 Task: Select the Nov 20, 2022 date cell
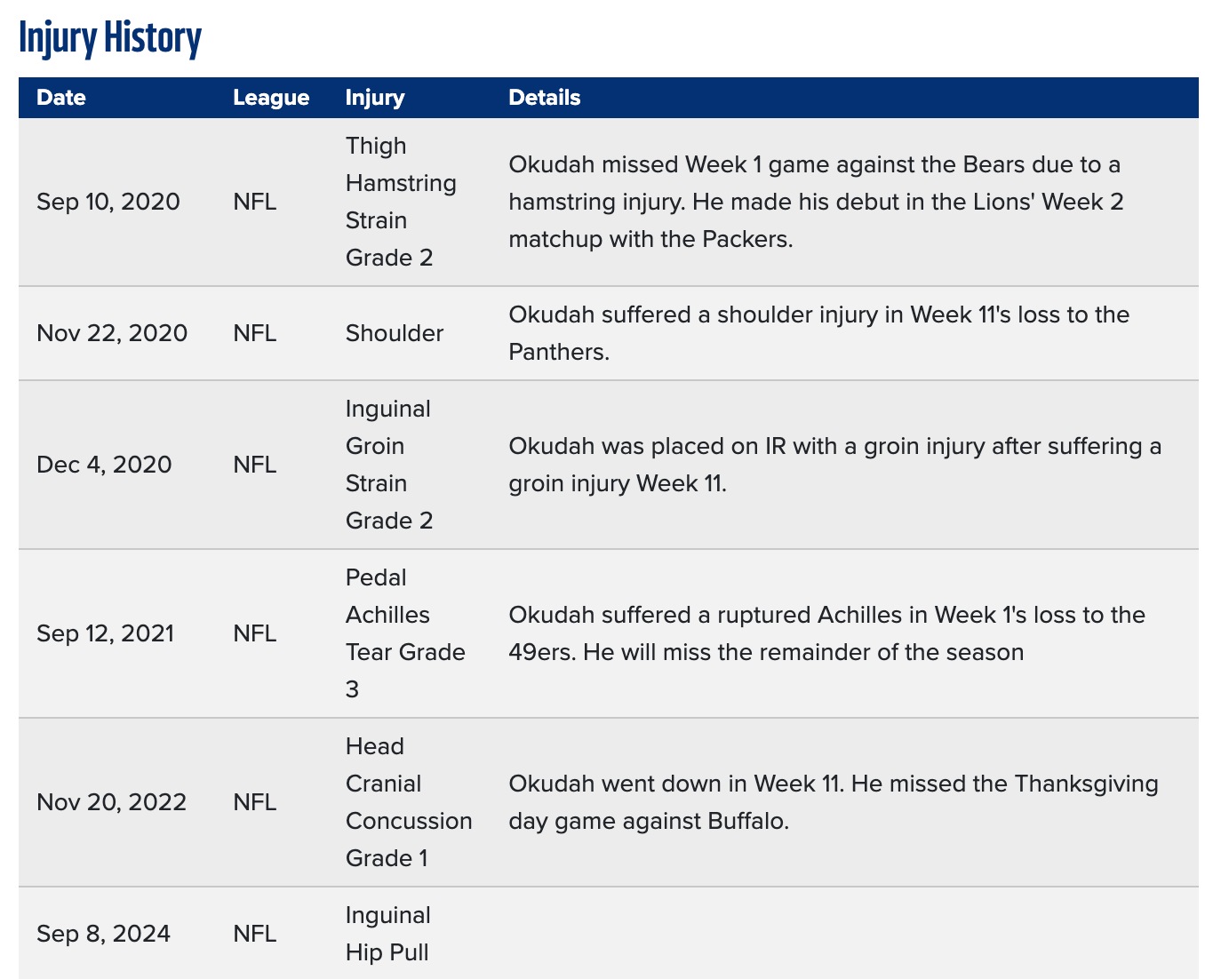111,802
